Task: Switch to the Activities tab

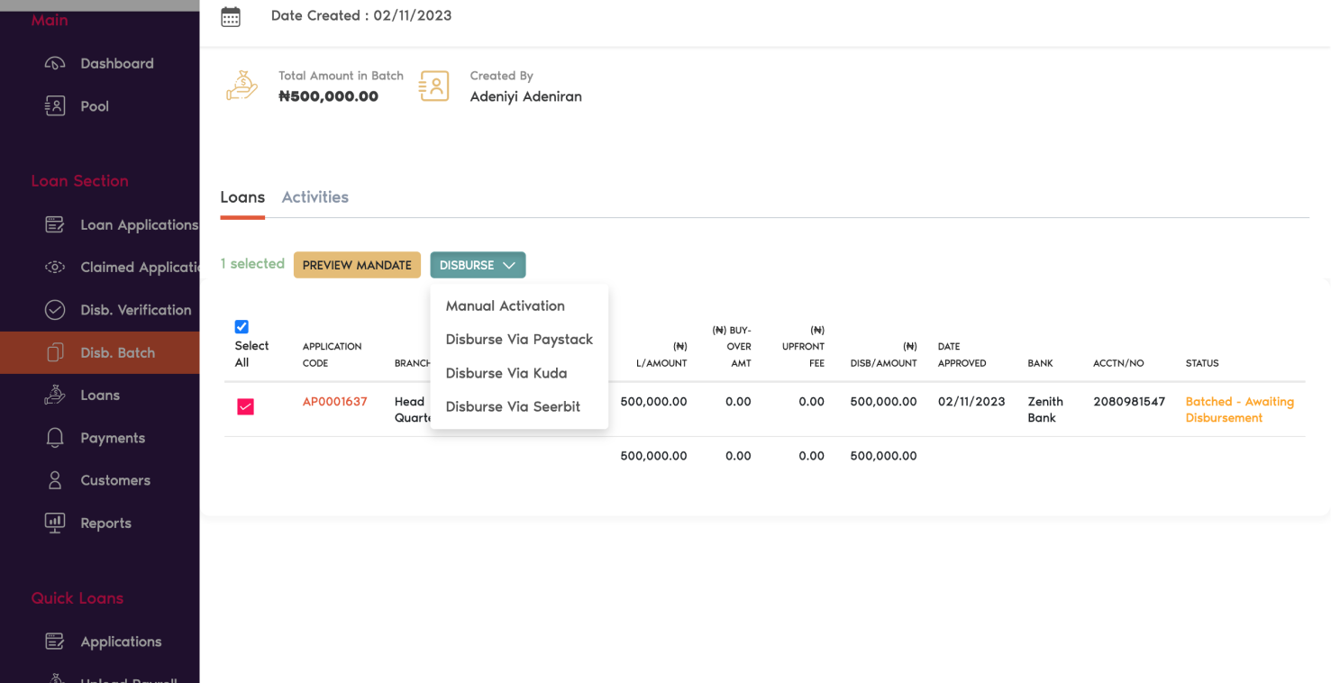Action: tap(315, 196)
